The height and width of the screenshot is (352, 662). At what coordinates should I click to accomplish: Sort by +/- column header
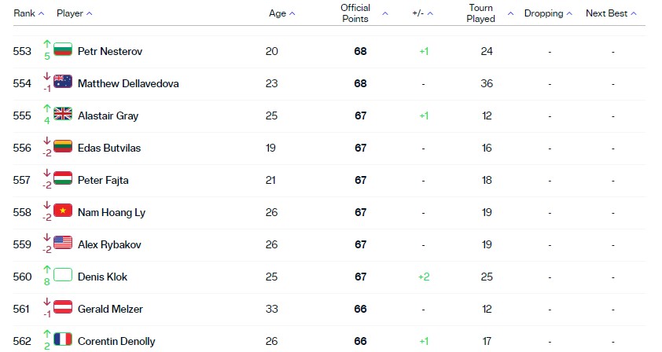pos(423,13)
